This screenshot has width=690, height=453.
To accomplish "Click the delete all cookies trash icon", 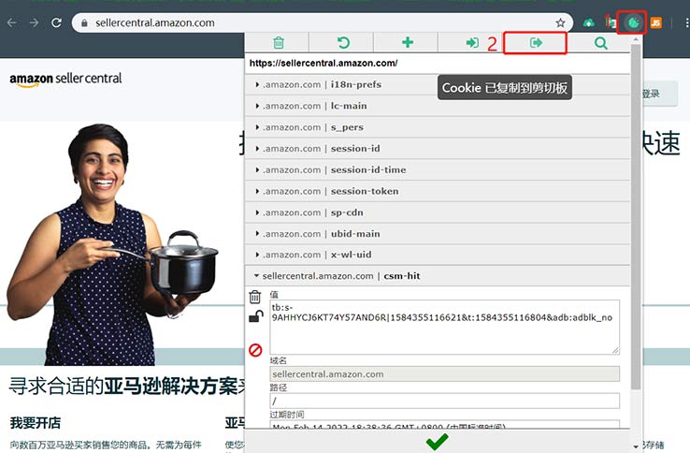I will pyautogui.click(x=278, y=43).
